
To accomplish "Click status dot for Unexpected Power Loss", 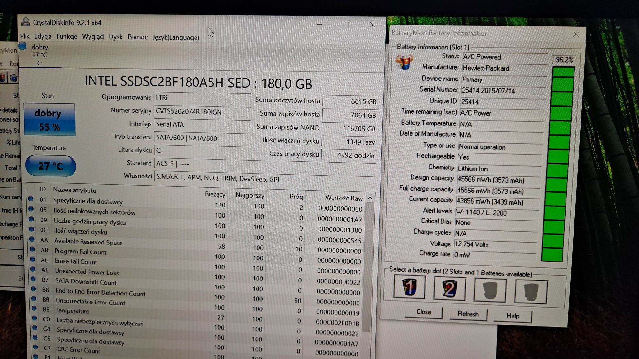I will pyautogui.click(x=33, y=269).
